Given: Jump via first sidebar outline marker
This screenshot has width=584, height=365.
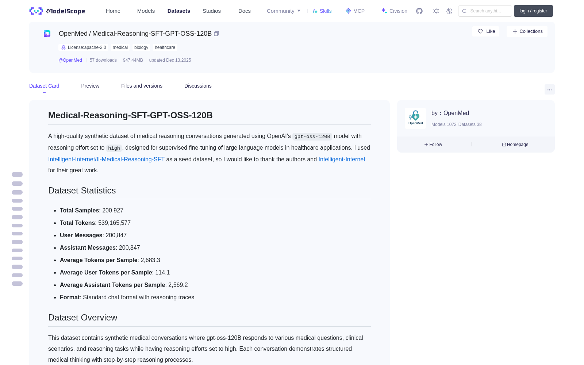Looking at the screenshot, I should 17,174.
